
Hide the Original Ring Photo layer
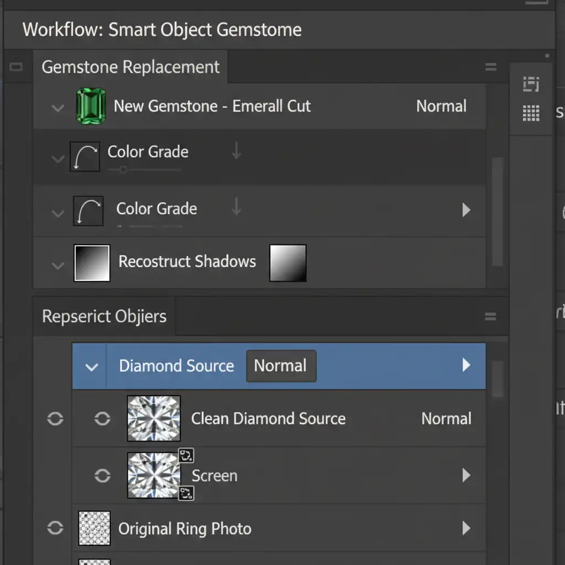coord(55,529)
